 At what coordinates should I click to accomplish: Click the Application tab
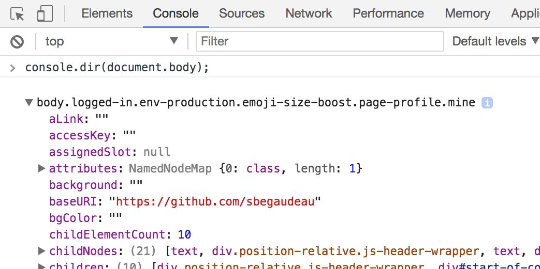click(x=526, y=13)
